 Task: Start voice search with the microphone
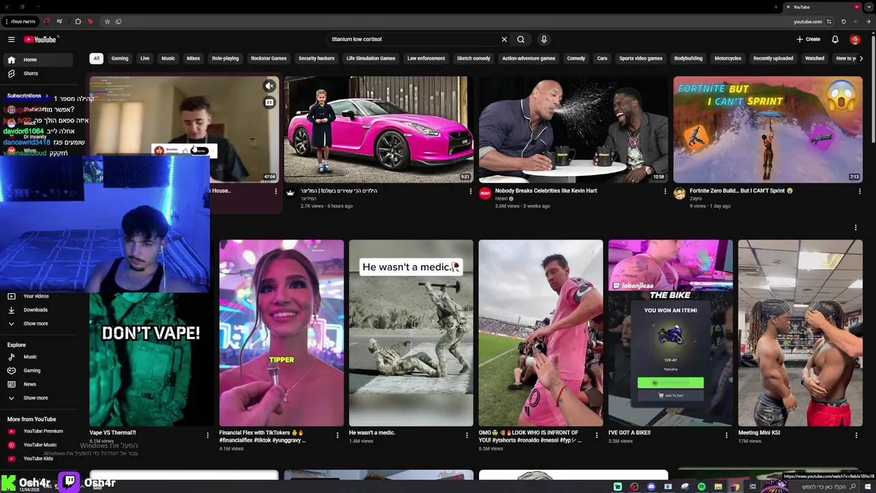coord(544,40)
